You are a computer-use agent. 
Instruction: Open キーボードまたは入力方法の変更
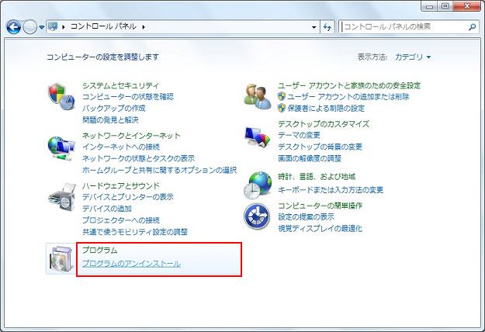(331, 190)
